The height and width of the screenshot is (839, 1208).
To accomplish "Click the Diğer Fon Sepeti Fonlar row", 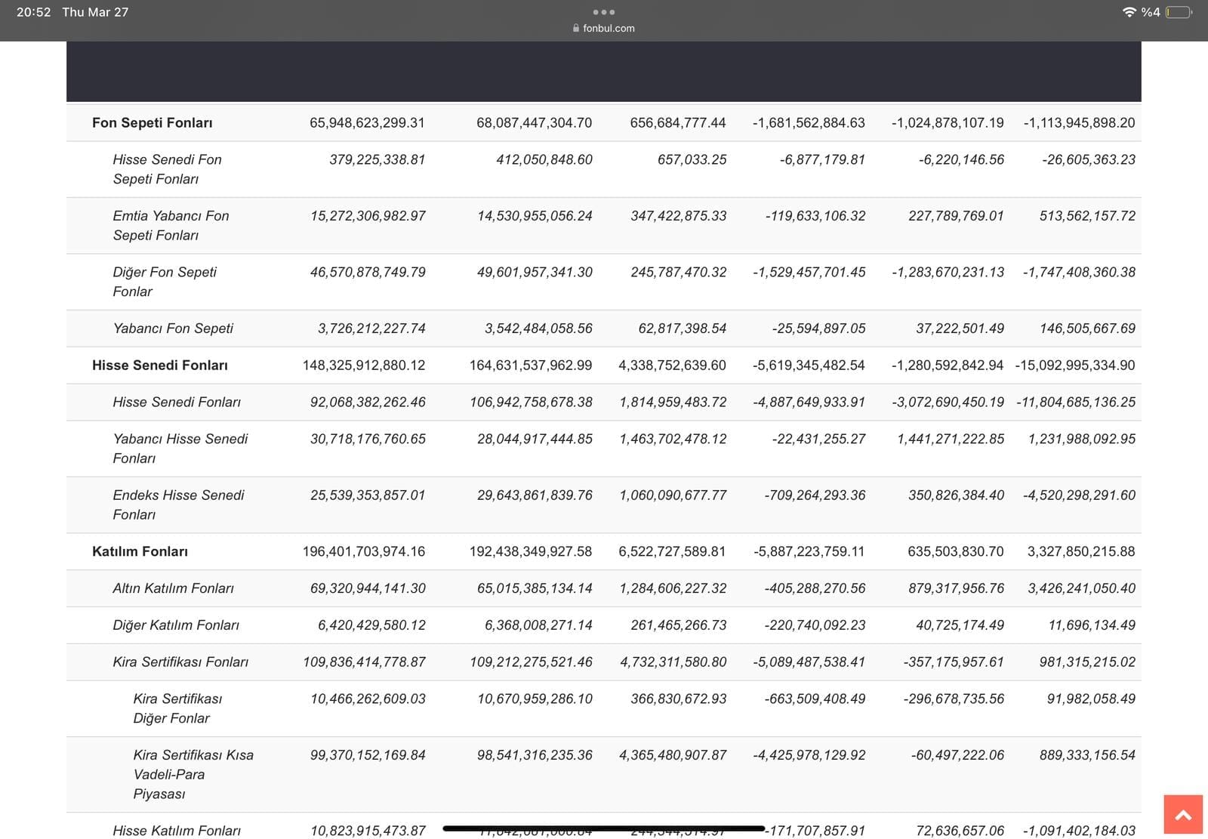I will tap(165, 282).
